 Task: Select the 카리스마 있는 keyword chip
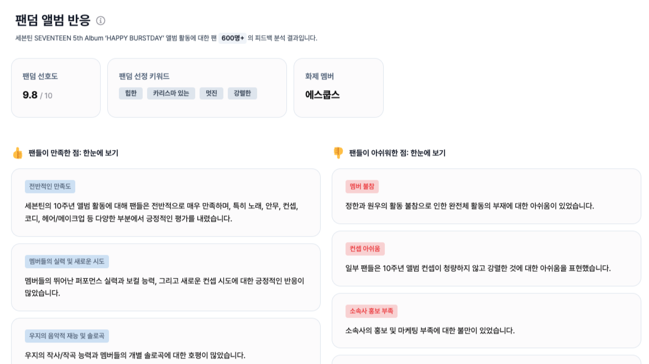pyautogui.click(x=171, y=93)
